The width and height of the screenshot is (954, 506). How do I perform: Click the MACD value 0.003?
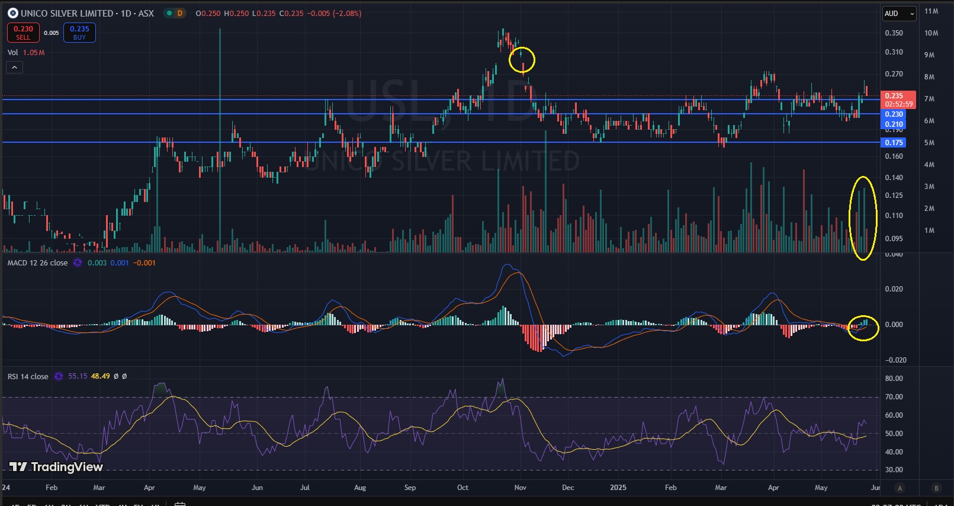coord(97,263)
